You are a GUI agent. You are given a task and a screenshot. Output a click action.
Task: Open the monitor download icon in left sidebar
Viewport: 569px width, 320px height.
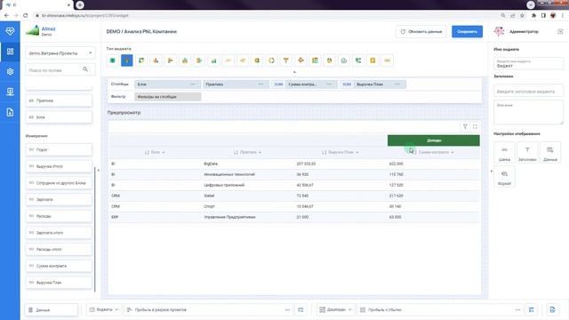[x=10, y=92]
